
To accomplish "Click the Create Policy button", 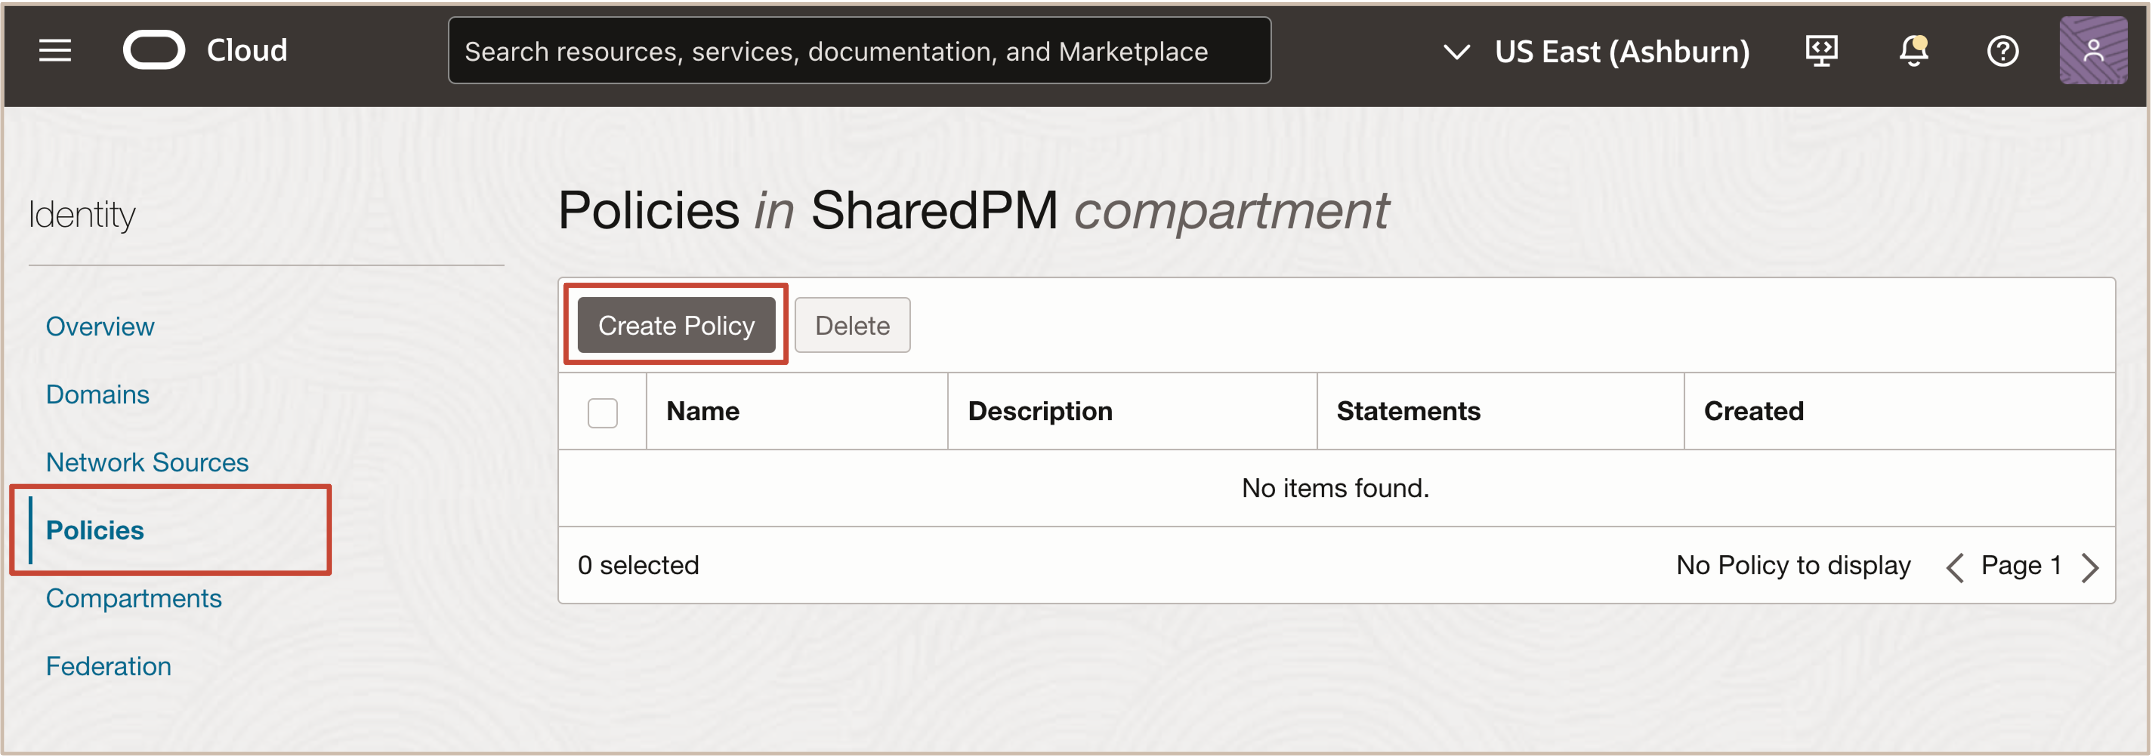I will [676, 325].
